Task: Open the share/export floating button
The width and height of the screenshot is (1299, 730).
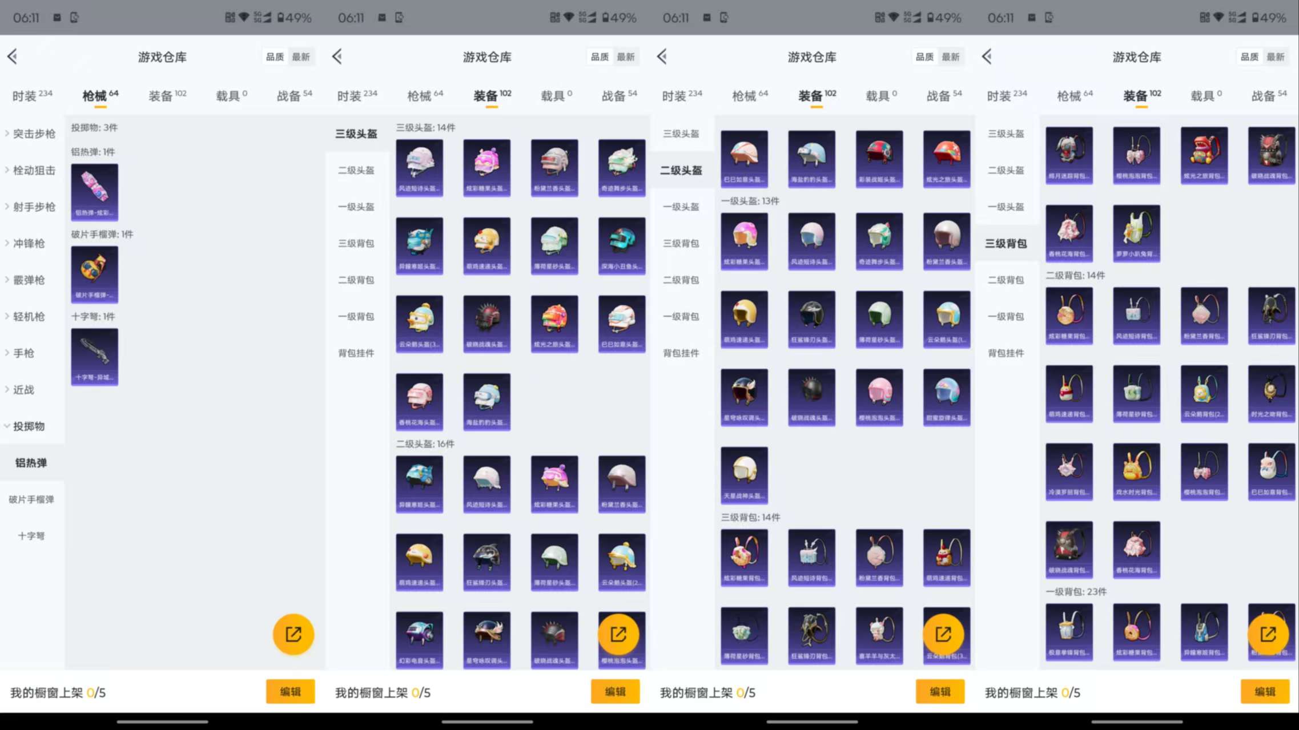Action: click(293, 634)
